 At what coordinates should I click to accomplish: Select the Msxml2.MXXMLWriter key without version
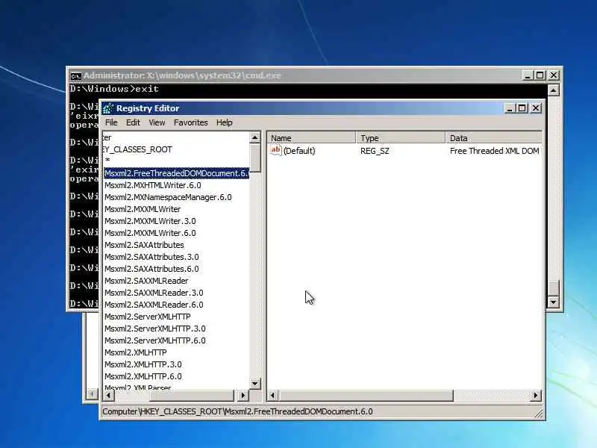point(143,209)
